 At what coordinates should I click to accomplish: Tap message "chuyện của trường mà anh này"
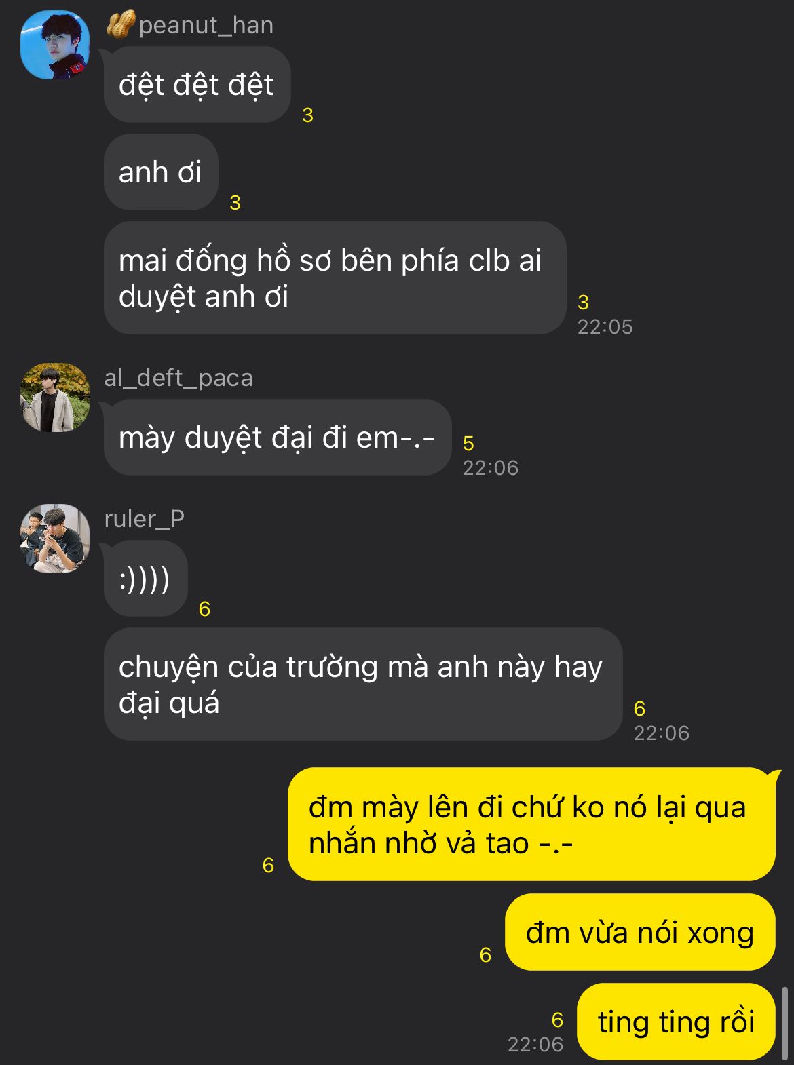(363, 684)
